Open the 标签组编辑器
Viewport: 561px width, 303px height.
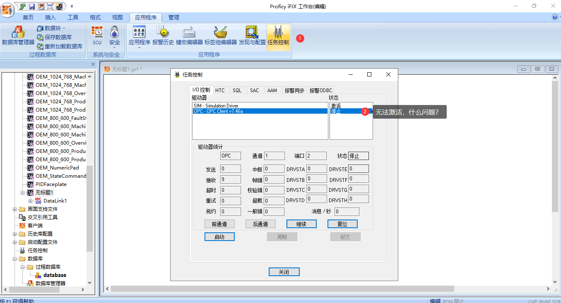coord(220,35)
